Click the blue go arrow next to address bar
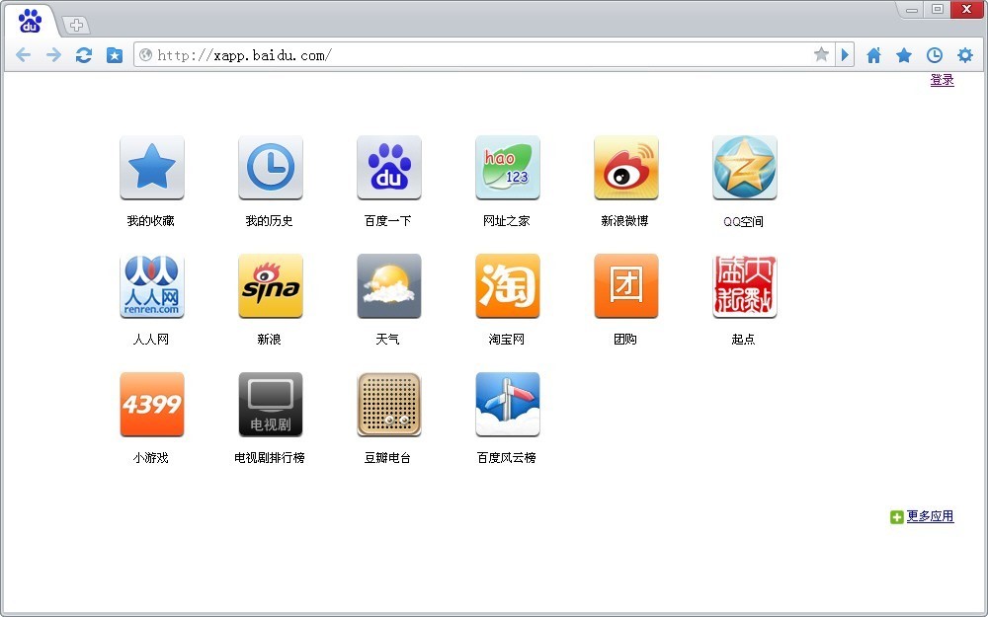Screen dimensions: 988x617 (x=845, y=54)
